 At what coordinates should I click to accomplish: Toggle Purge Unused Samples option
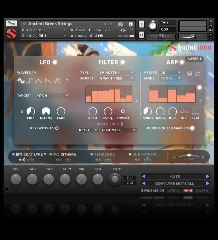[x=192, y=128]
